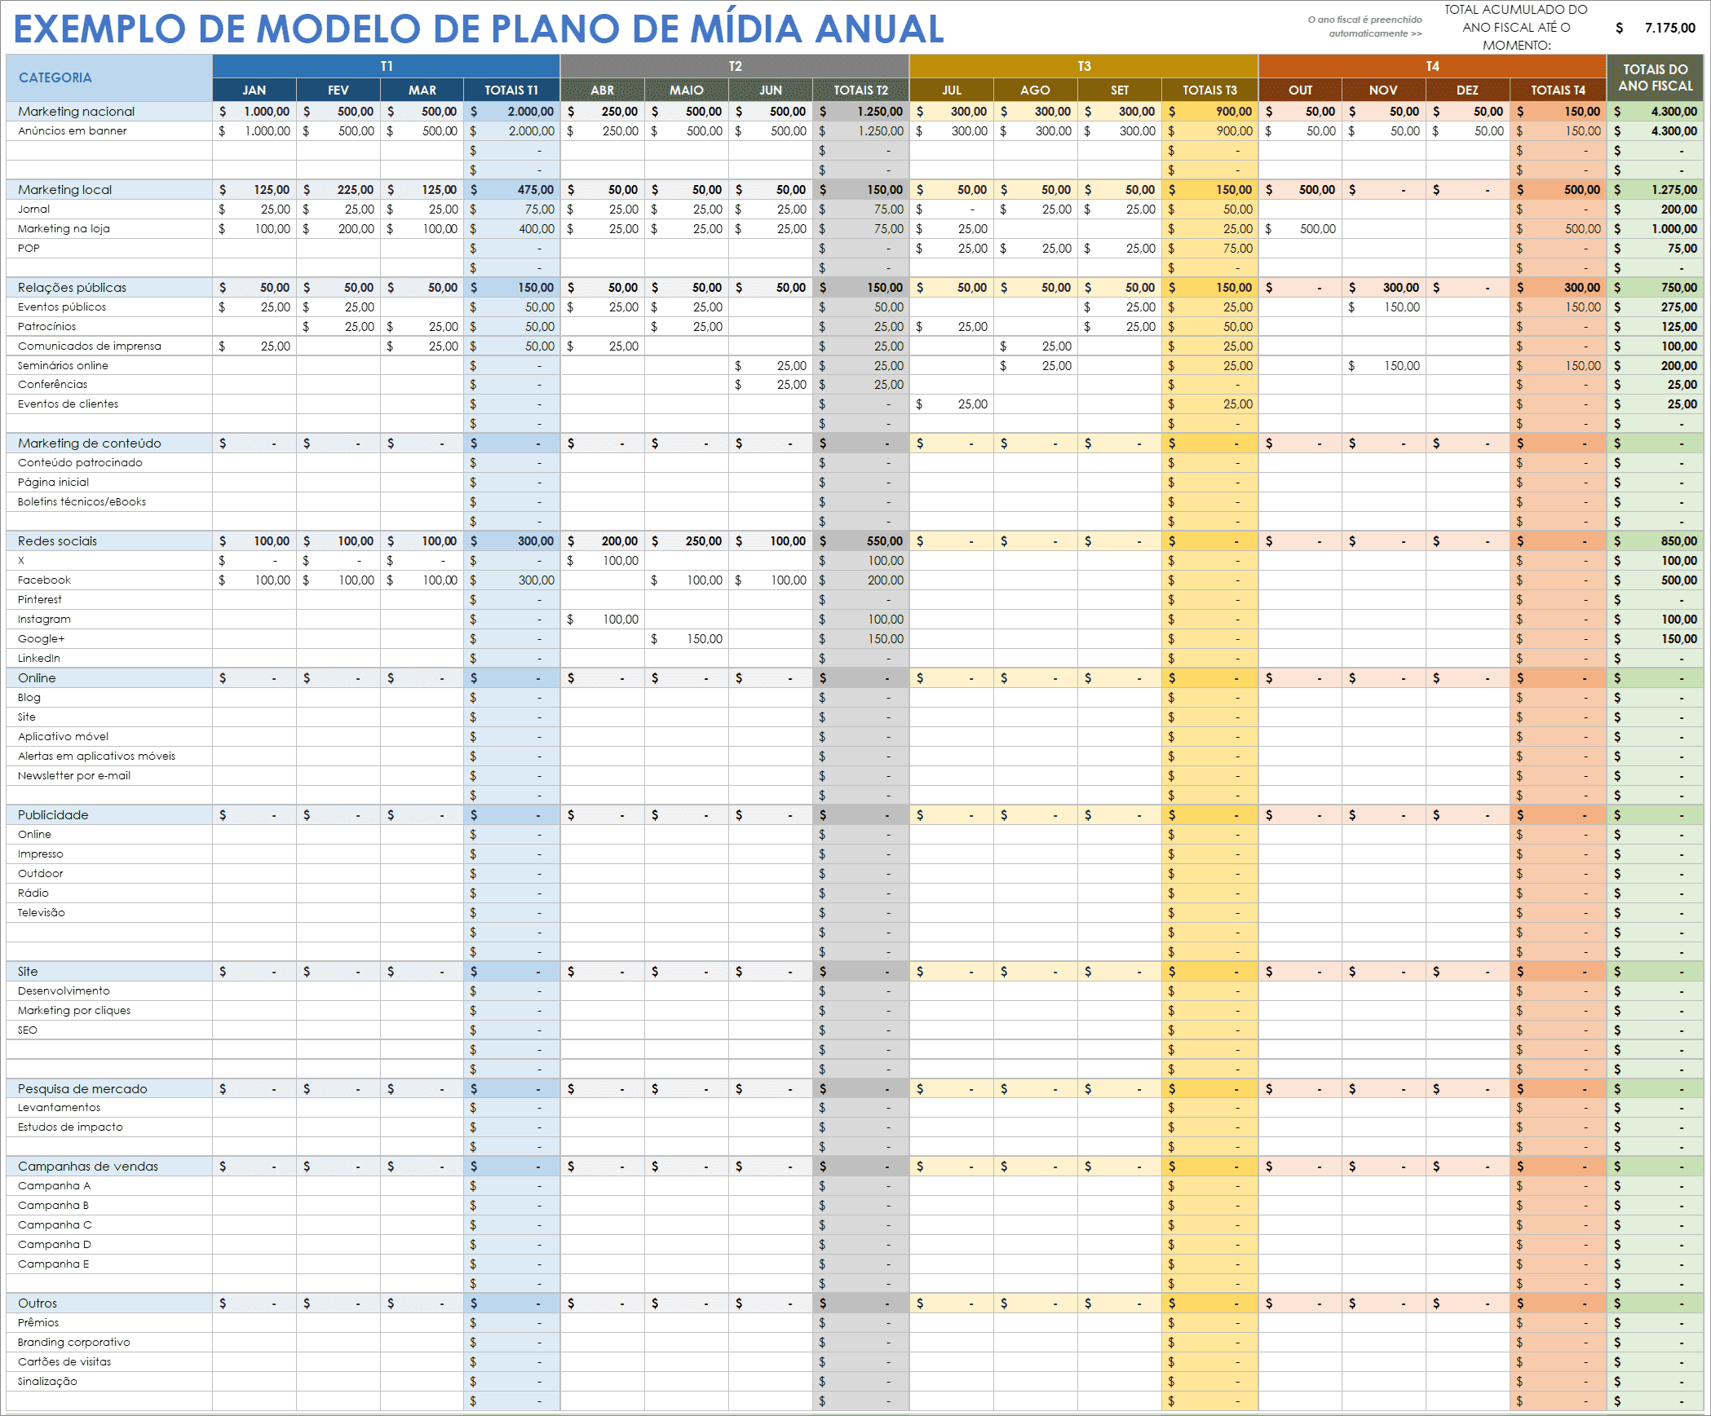Viewport: 1711px width, 1416px height.
Task: Select the 'Boletins técnicos/eBooks' row label
Action: (x=82, y=501)
